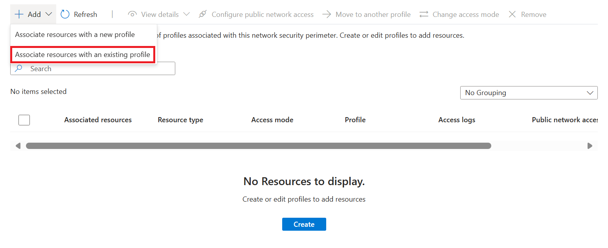Viewport: 608px width, 248px height.
Task: Click the Move to another profile arrow icon
Action: pyautogui.click(x=326, y=14)
